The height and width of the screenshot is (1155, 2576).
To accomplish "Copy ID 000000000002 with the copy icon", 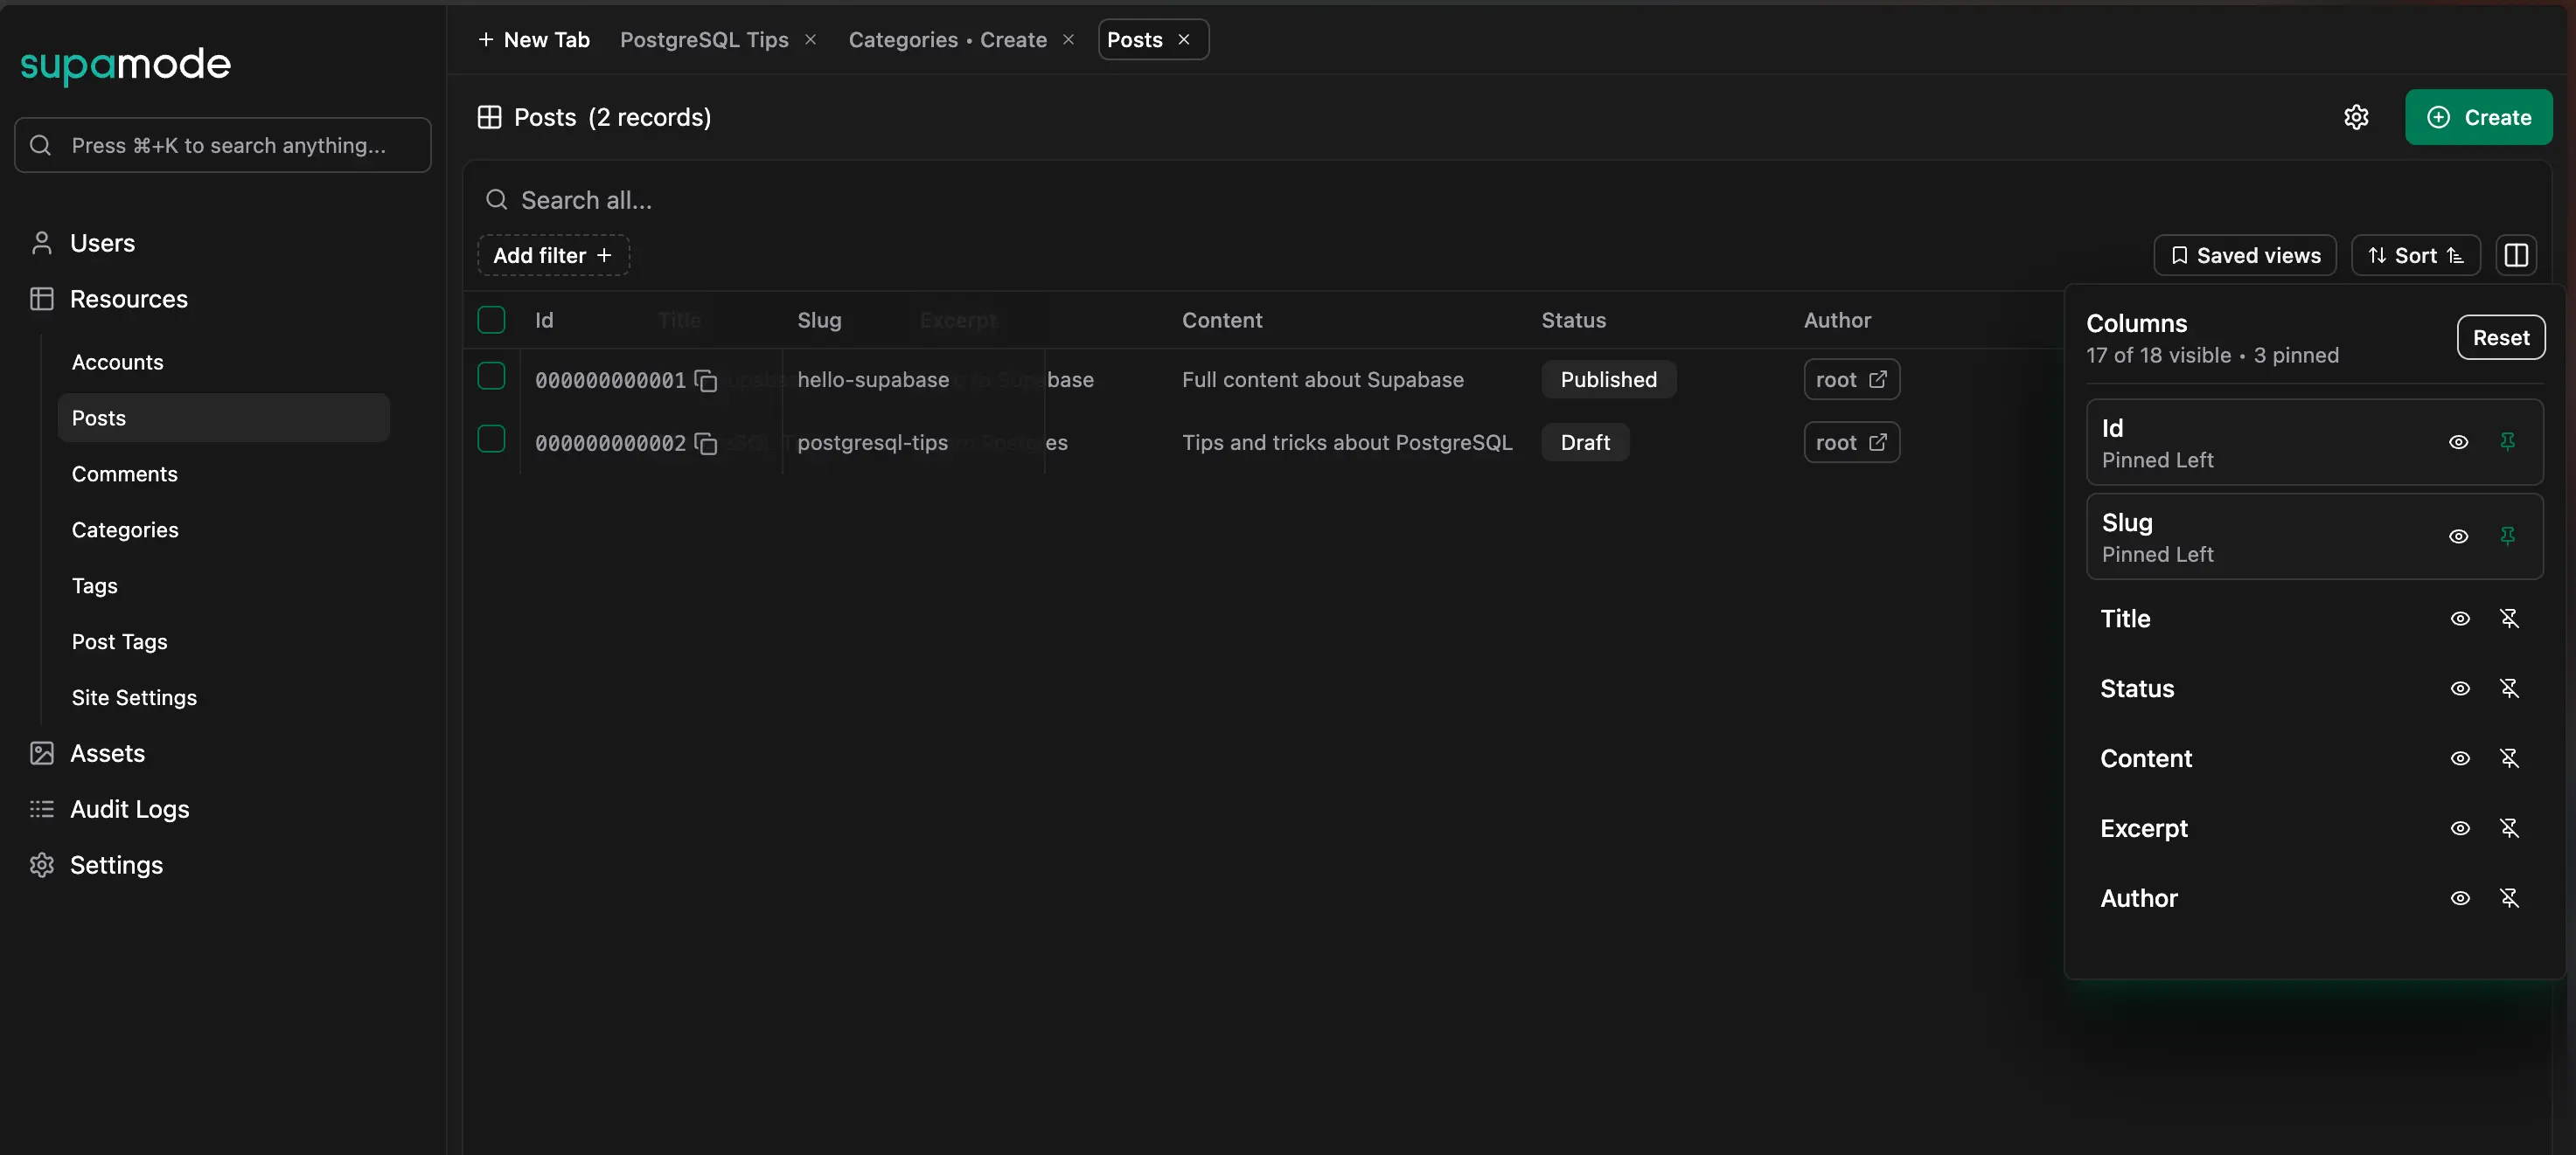I will [706, 444].
